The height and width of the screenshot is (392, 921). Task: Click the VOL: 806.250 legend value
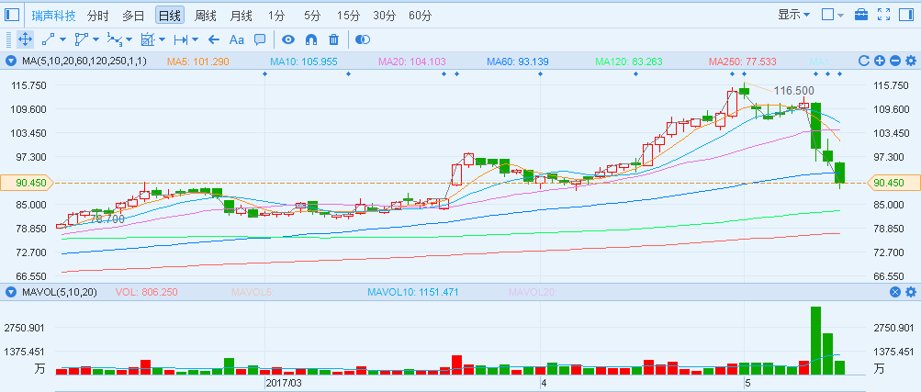(146, 292)
